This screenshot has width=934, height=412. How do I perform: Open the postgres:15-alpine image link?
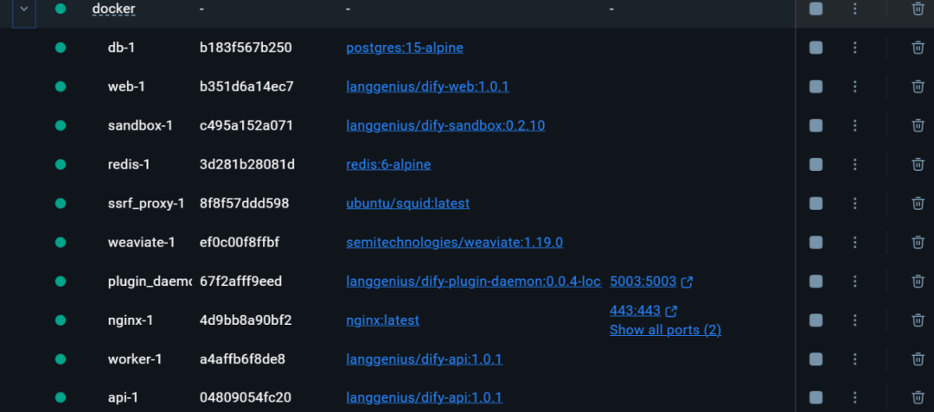[405, 48]
